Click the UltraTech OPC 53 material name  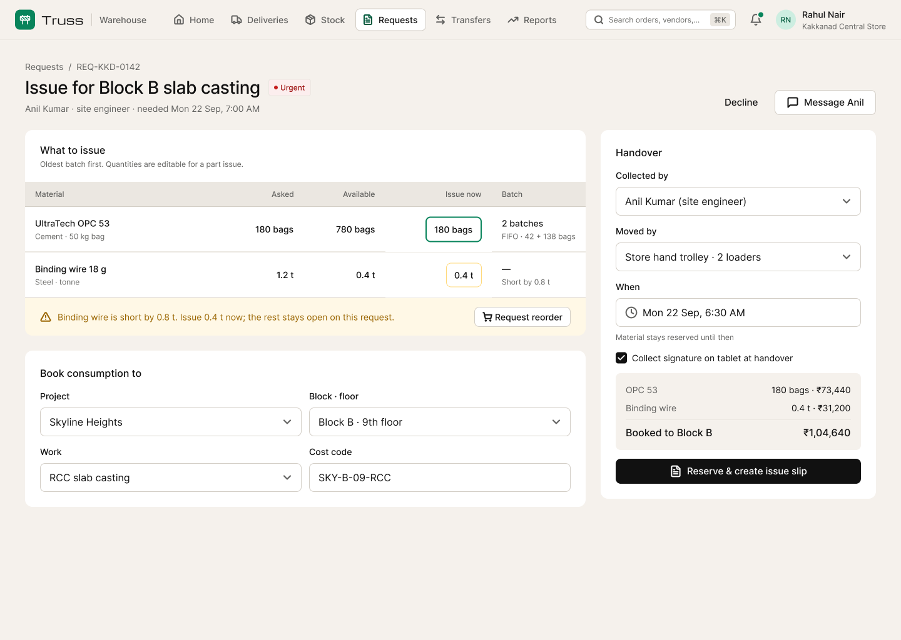(x=73, y=223)
